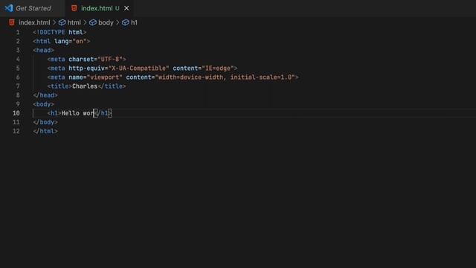
Task: Open the body breadcrumb symbol
Action: [106, 22]
